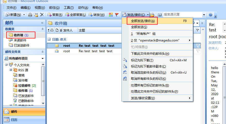Select the 发件箱 outbox folder

(x=20, y=80)
